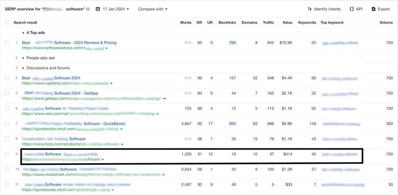398x195 pixels.
Task: Open the Compare with dropdown
Action: (152, 9)
